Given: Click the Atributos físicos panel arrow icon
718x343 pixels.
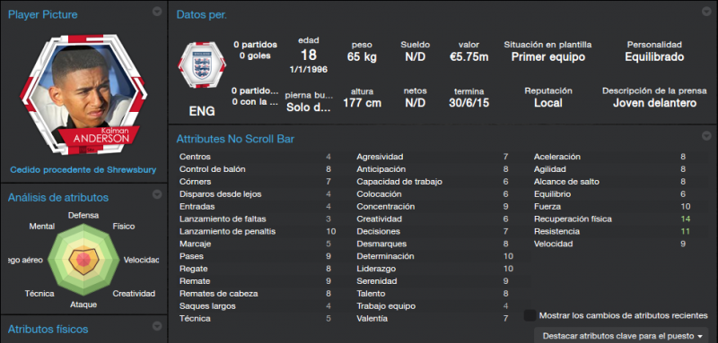Looking at the screenshot, I should click(x=157, y=326).
